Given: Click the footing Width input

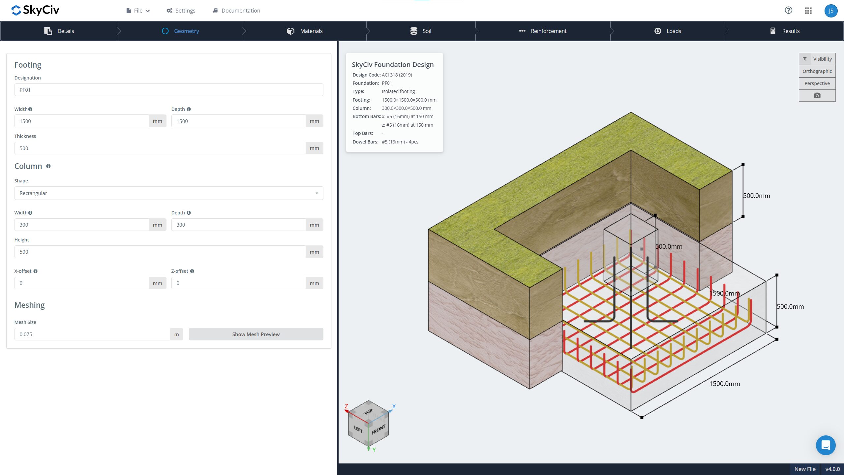Looking at the screenshot, I should coord(81,121).
